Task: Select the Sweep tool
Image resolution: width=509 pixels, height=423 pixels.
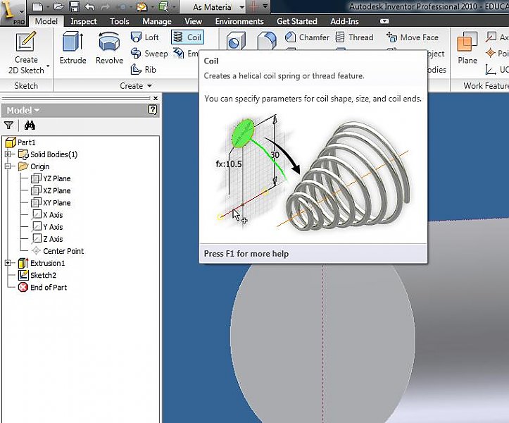Action: 149,54
